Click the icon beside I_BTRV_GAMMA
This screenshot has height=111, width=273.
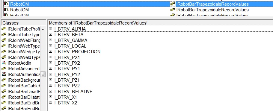(x=50, y=40)
